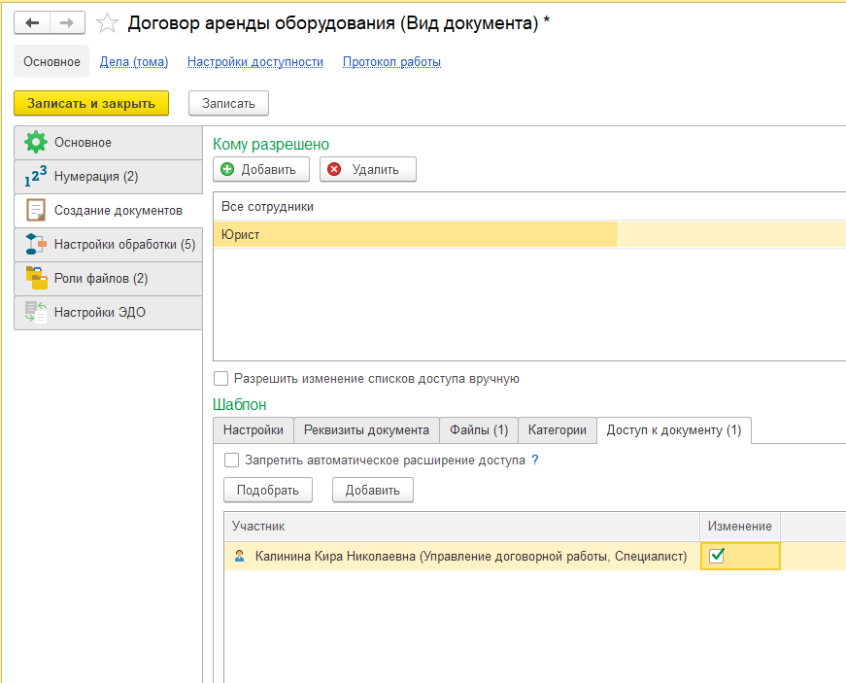Open Настройки обработки (5) section
The image size is (846, 683).
click(x=108, y=244)
